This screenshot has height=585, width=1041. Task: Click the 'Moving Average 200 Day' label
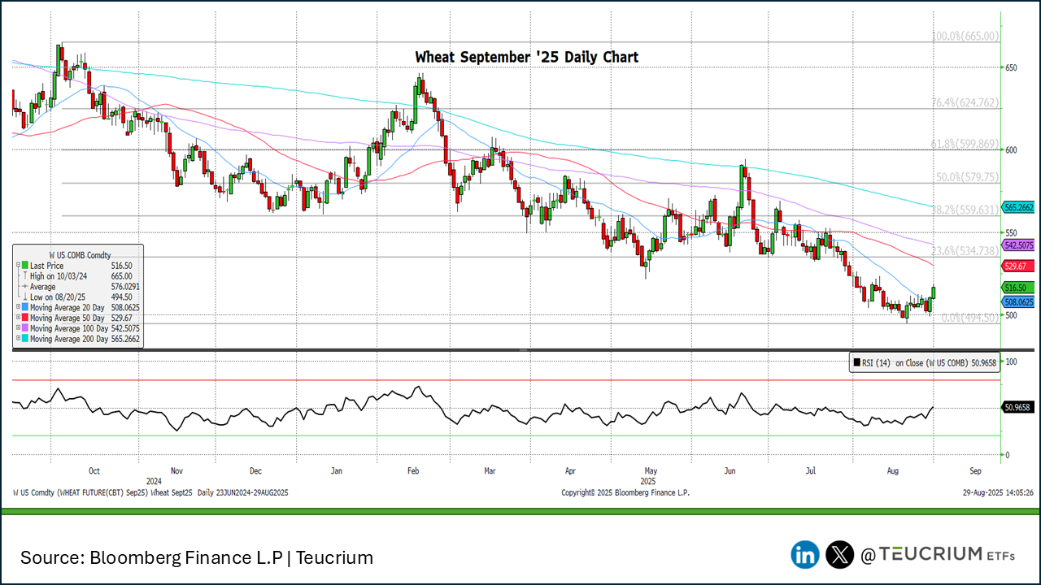[69, 339]
